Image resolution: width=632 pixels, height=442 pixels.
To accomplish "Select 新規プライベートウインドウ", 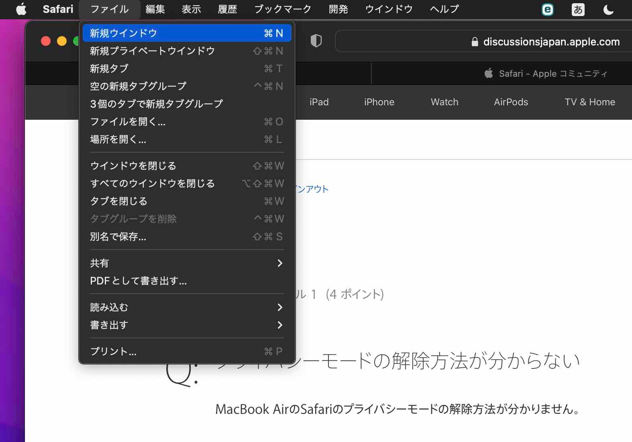I will pyautogui.click(x=187, y=51).
